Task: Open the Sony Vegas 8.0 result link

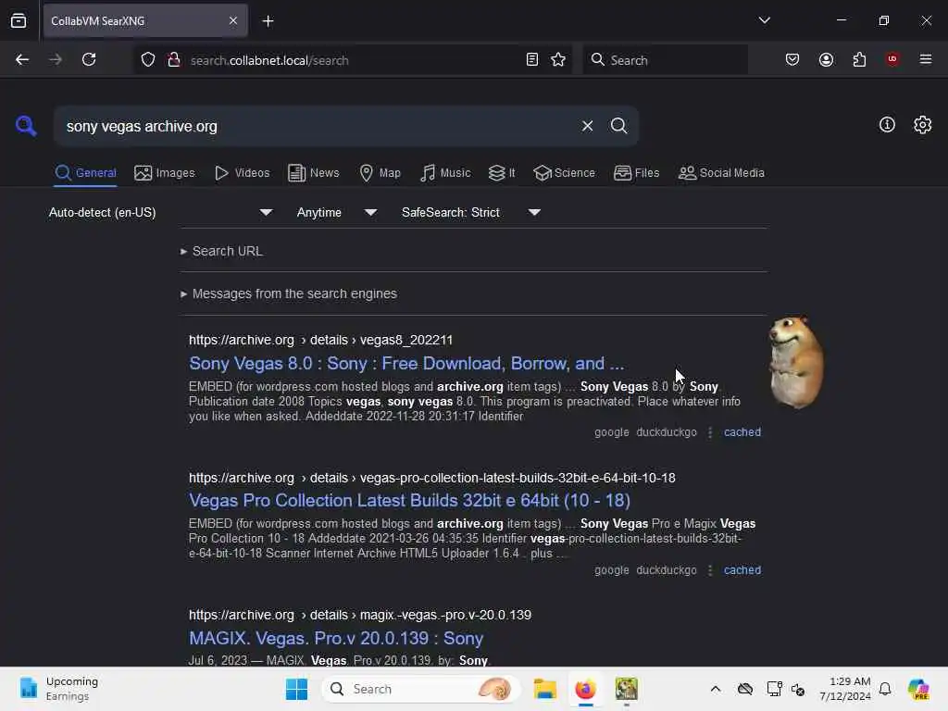Action: click(x=406, y=363)
